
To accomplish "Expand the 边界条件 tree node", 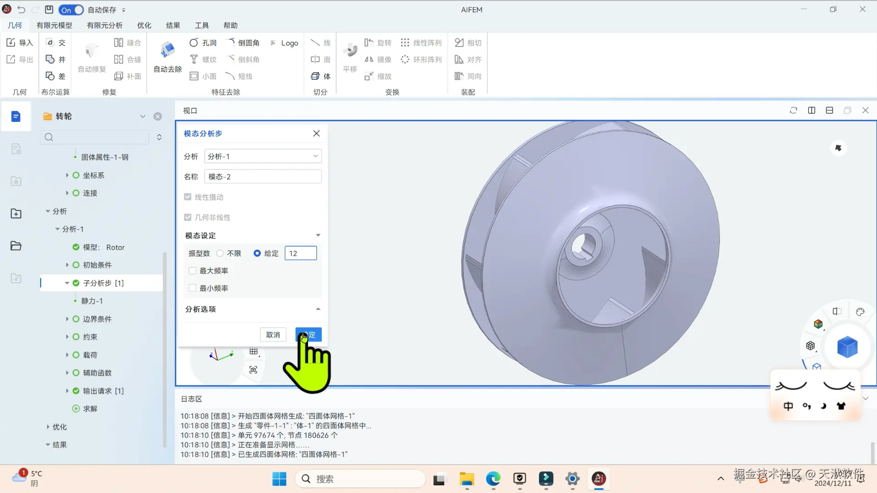I will point(67,319).
